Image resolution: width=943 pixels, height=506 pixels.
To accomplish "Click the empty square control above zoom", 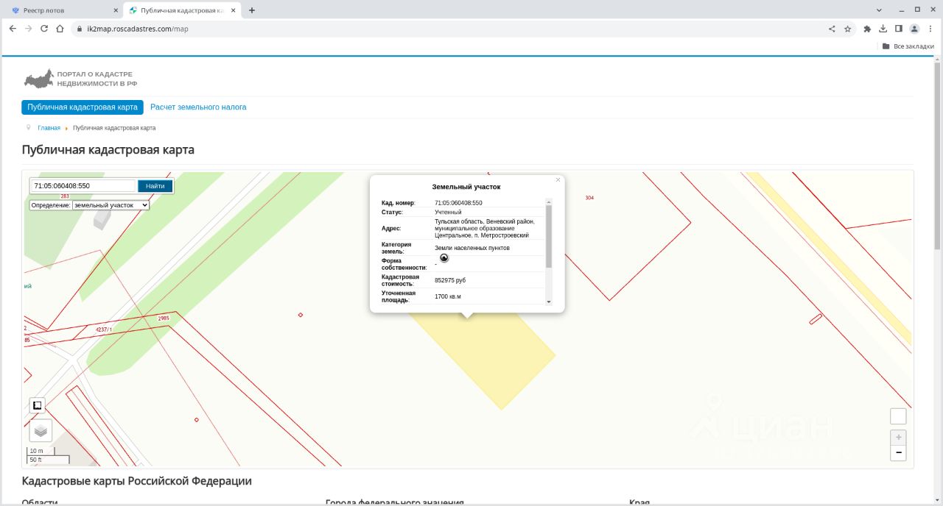I will [x=898, y=416].
